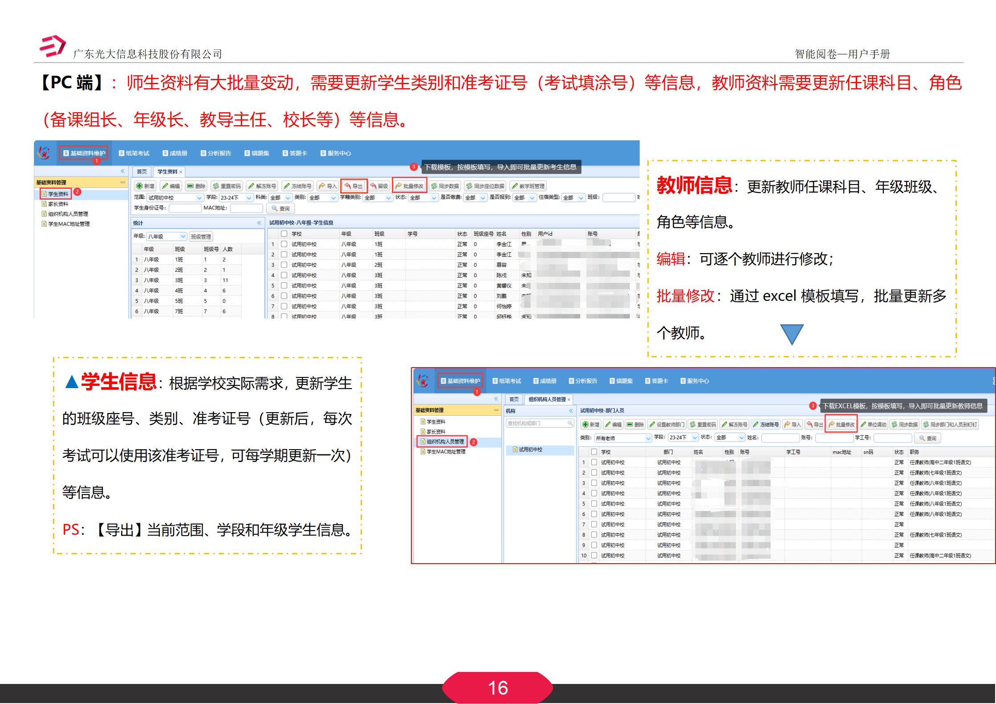Click the 同步数据 sync data icon
Screen dimensions: 996x704
(446, 185)
